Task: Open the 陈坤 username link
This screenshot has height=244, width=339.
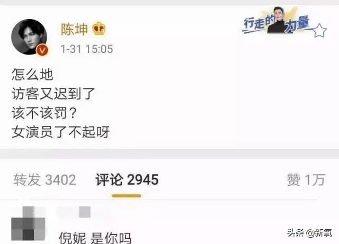Action: pyautogui.click(x=74, y=29)
